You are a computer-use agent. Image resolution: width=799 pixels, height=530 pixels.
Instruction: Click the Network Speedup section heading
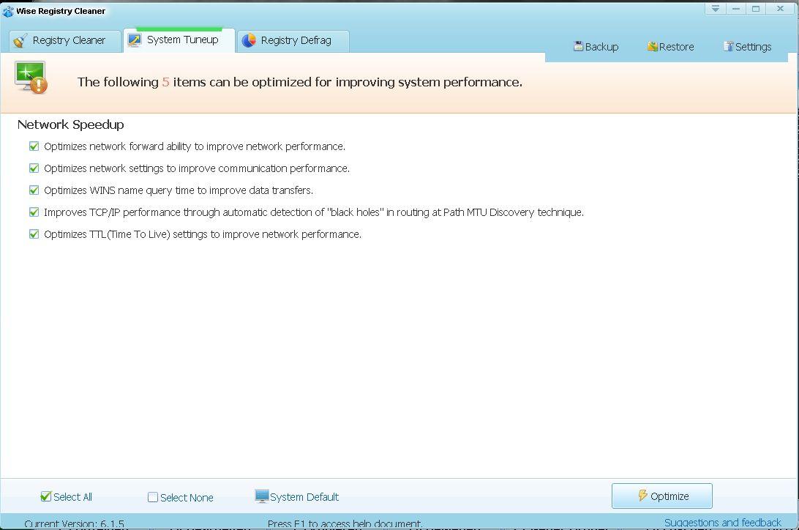coord(71,125)
